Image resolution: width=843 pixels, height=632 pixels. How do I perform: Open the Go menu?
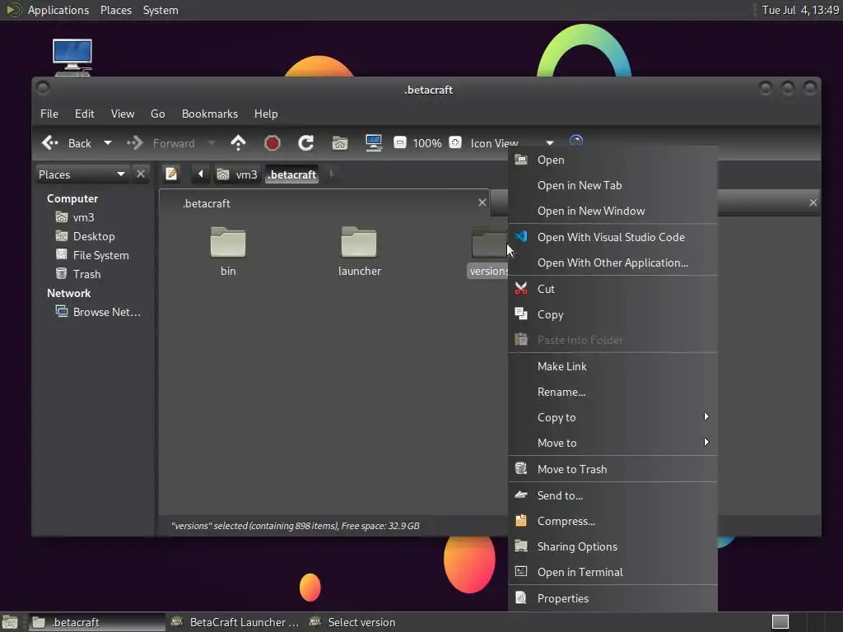click(157, 114)
